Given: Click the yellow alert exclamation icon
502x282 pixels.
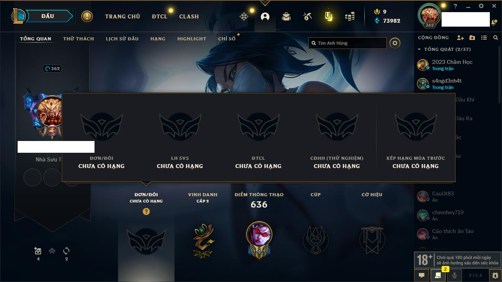Looking at the screenshot, I should (87, 16).
